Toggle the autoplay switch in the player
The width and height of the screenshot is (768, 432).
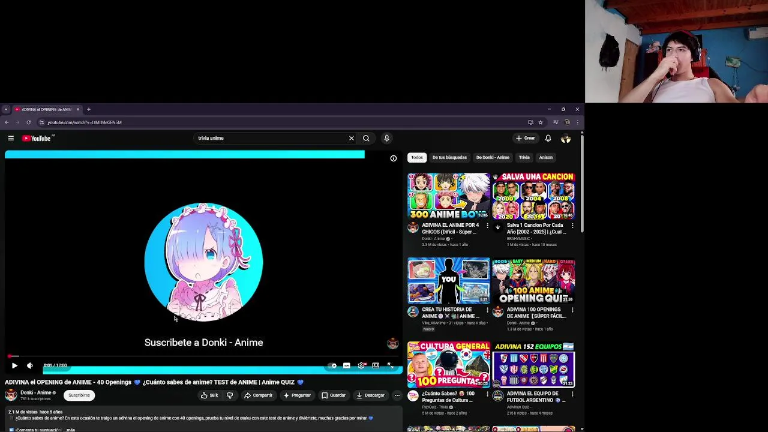(x=332, y=365)
